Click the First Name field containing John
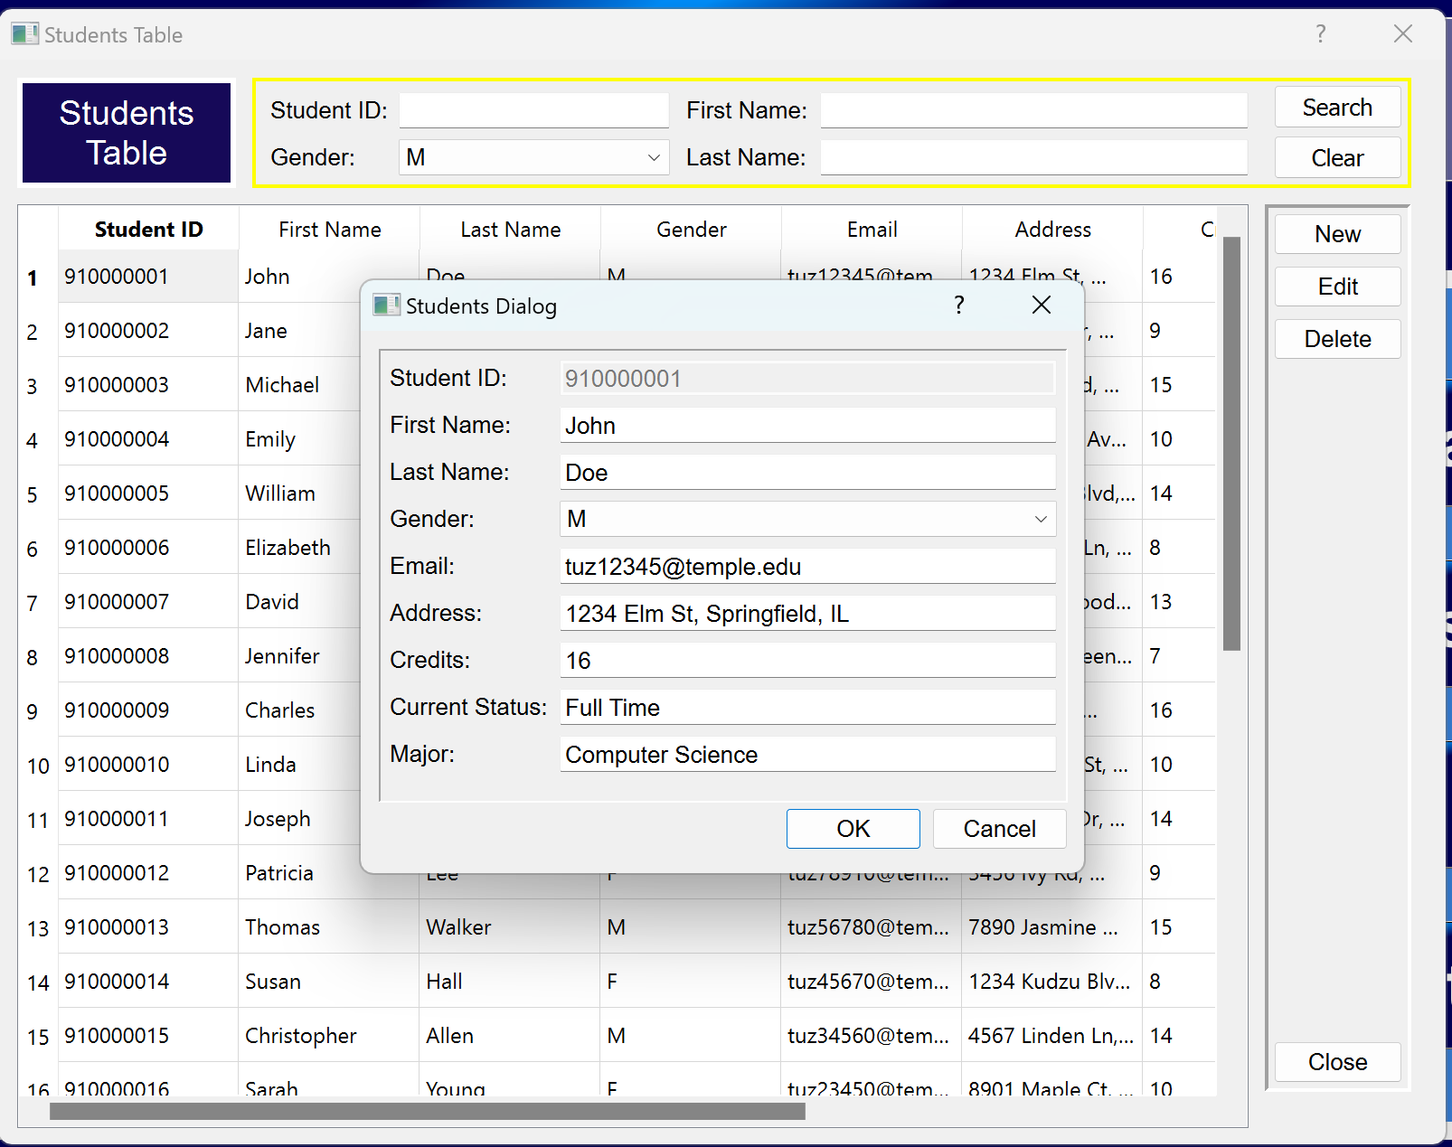This screenshot has width=1452, height=1147. (808, 425)
